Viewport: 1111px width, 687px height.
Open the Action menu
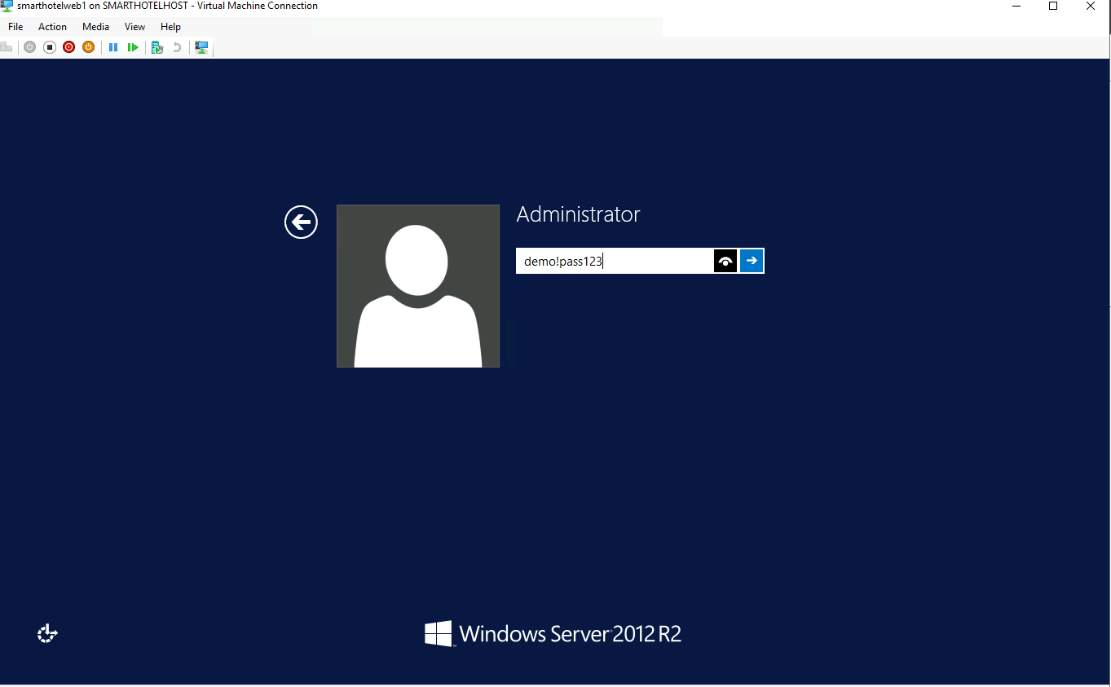tap(52, 27)
